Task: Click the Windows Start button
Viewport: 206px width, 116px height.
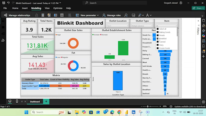Action: [26, 112]
